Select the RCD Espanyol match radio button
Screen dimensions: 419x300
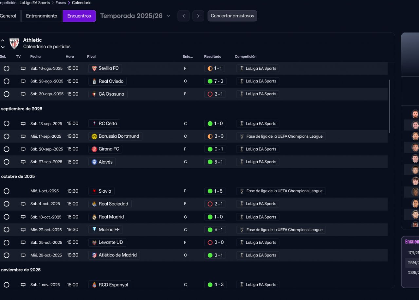6,285
